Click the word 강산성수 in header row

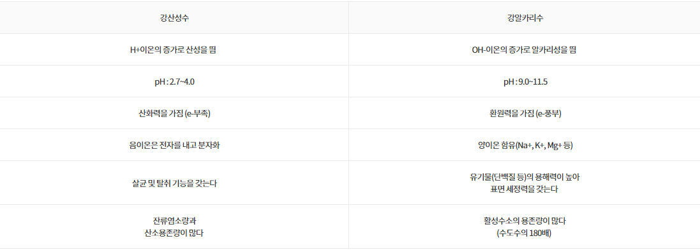tap(174, 18)
